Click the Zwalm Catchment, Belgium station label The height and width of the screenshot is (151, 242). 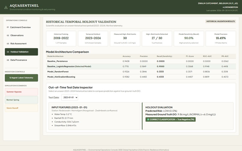[x=218, y=3]
